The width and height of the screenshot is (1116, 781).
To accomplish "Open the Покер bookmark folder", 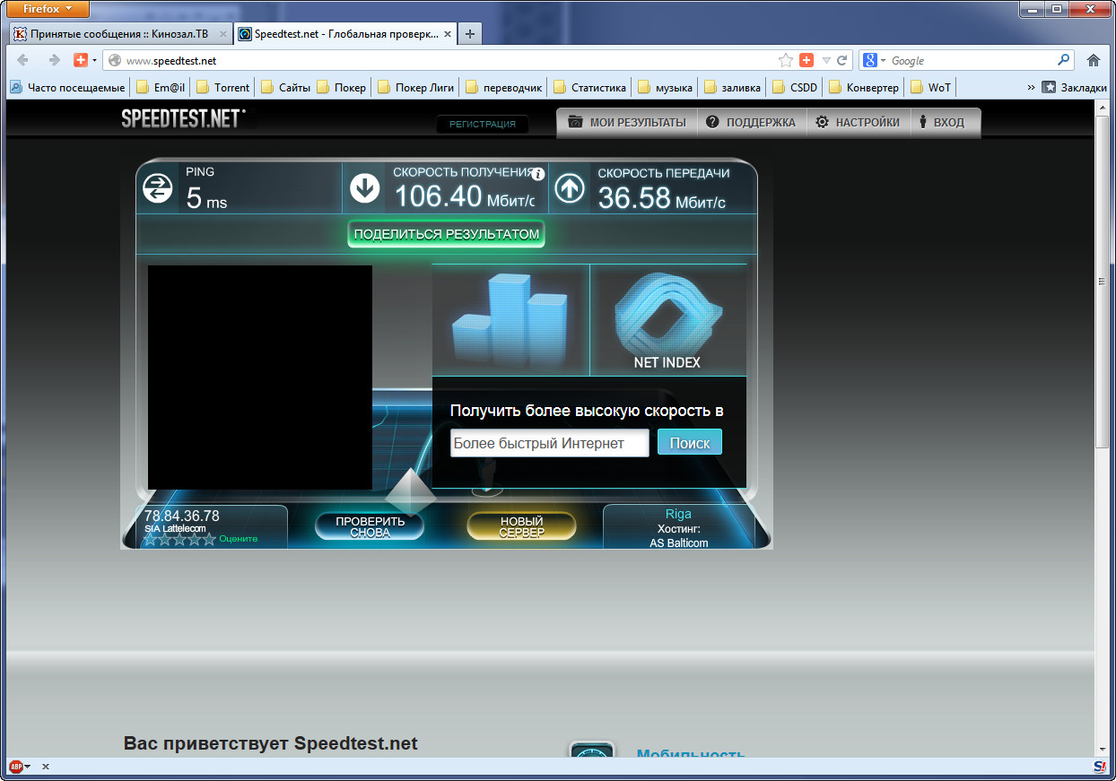I will point(341,87).
